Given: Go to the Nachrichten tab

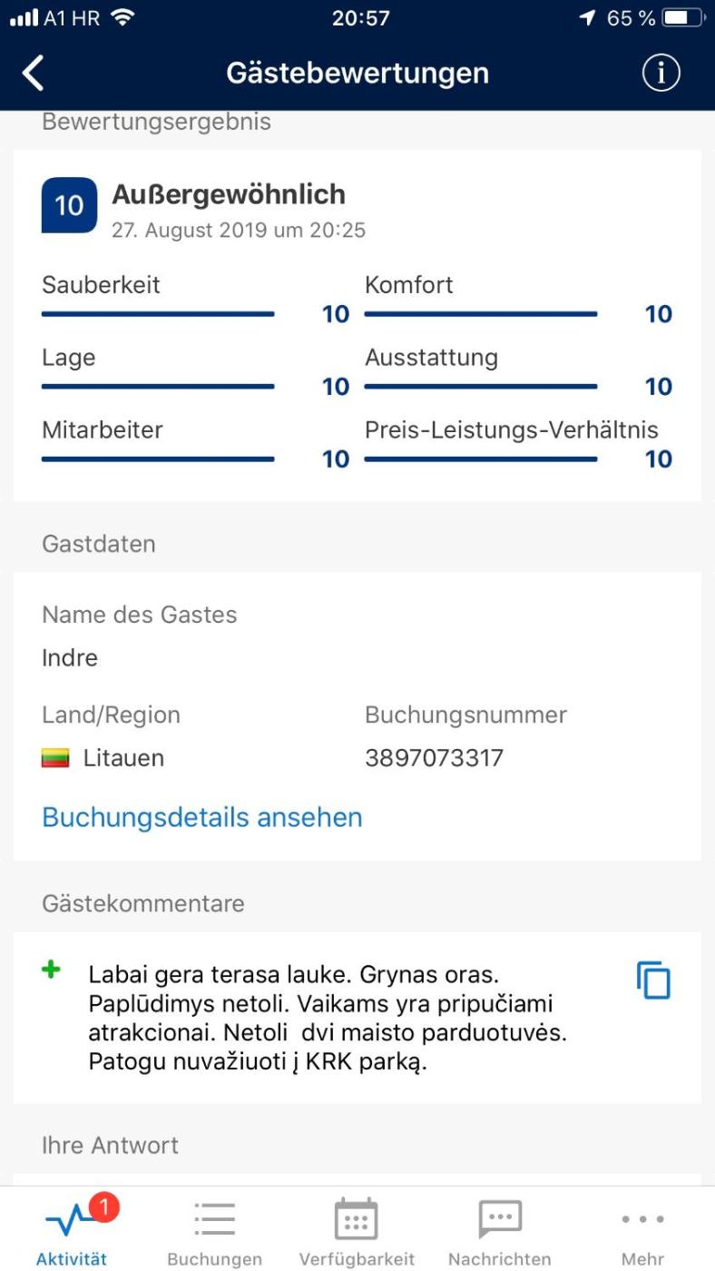Looking at the screenshot, I should coord(499,1232).
